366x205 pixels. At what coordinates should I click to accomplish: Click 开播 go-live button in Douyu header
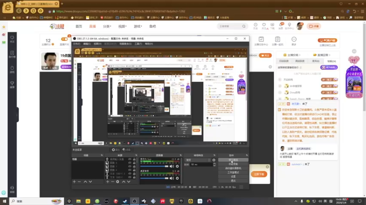(x=314, y=26)
